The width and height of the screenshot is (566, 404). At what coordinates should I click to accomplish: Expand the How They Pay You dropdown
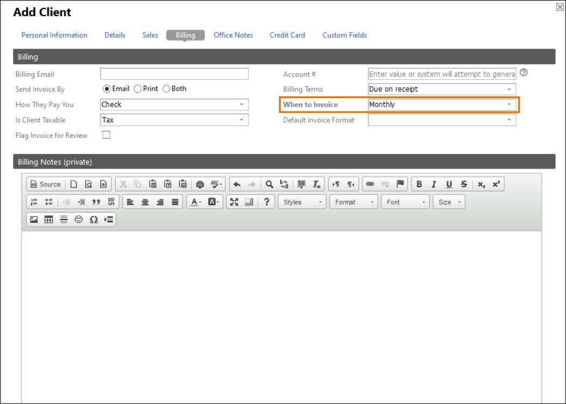point(174,105)
